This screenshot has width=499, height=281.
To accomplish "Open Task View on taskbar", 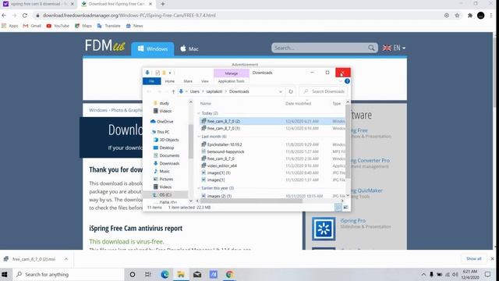I will (148, 274).
